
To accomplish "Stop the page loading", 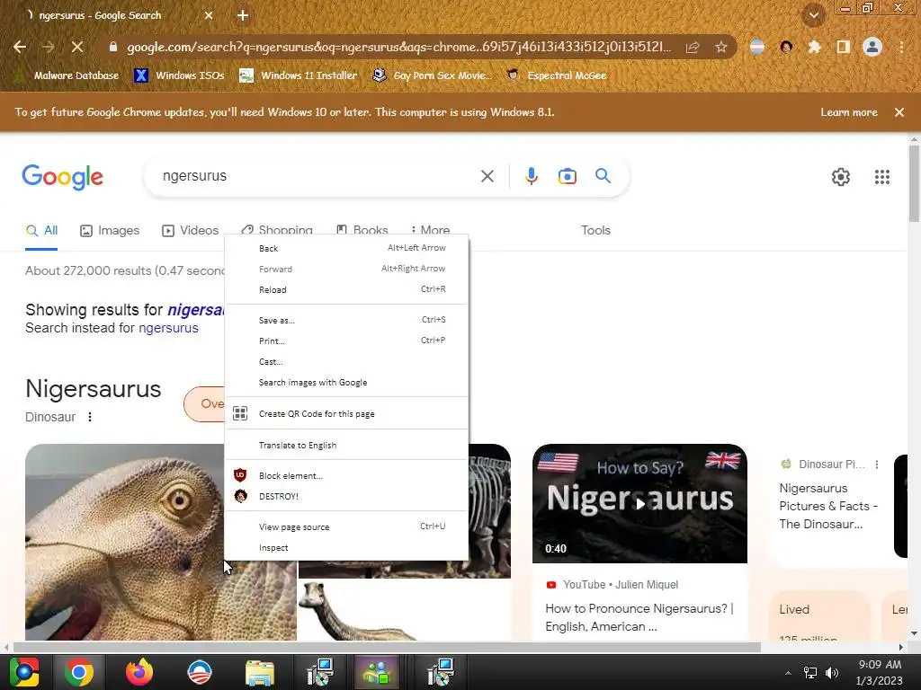I will tap(77, 47).
